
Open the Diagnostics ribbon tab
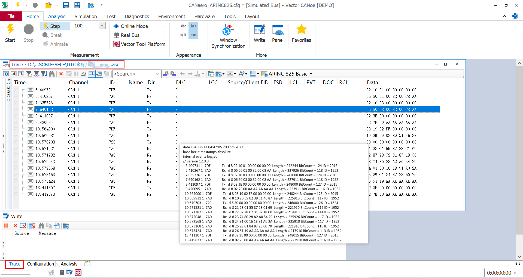(x=137, y=17)
